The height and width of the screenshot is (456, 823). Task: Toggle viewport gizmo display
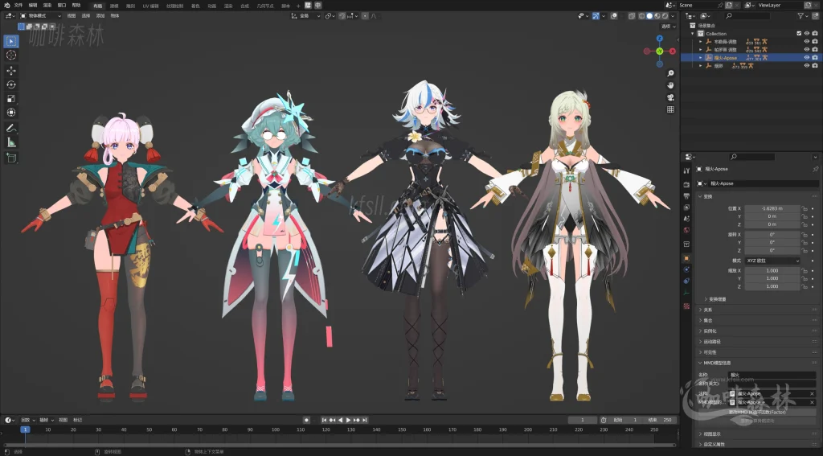tap(596, 16)
